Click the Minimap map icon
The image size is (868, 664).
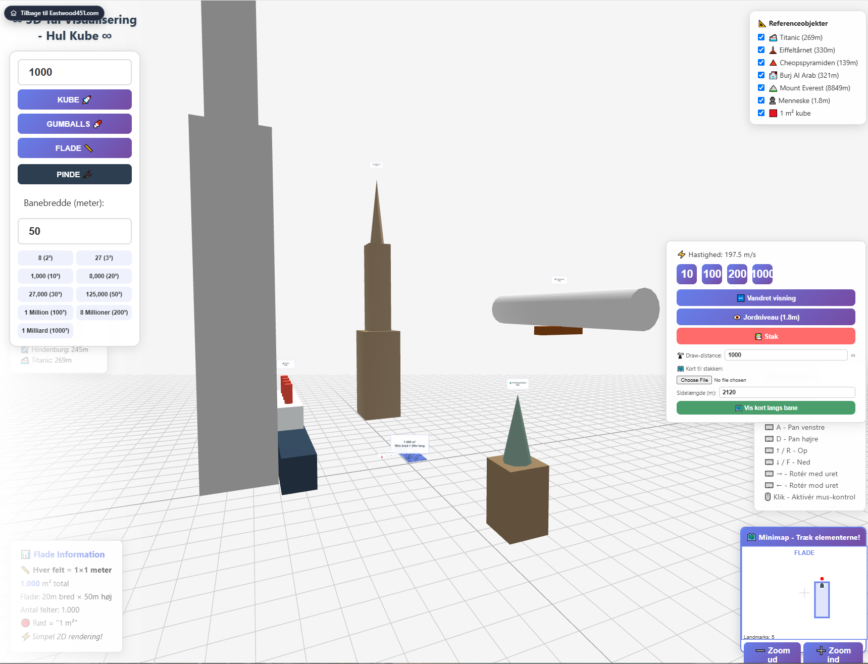[751, 537]
